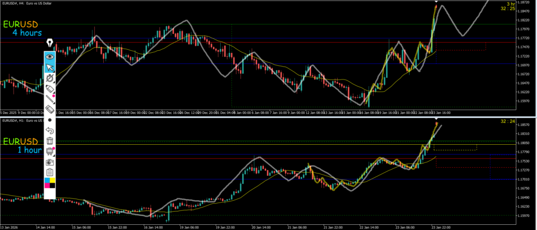Toggle drawing visibility with the eye icon
Image resolution: width=537 pixels, height=230 pixels.
(x=50, y=56)
